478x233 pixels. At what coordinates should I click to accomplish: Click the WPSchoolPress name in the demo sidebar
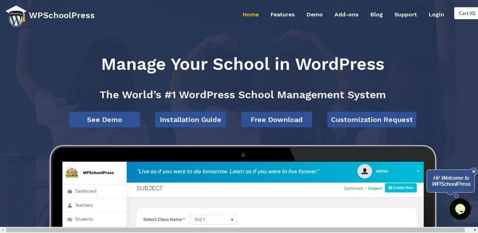pos(98,173)
